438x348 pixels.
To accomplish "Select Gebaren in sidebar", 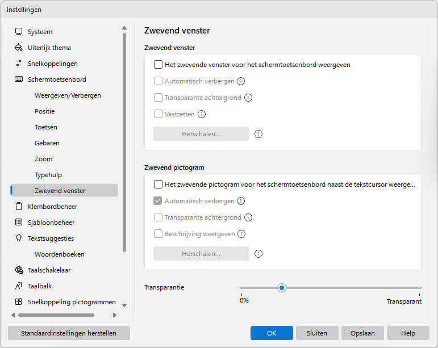I will click(64, 143).
